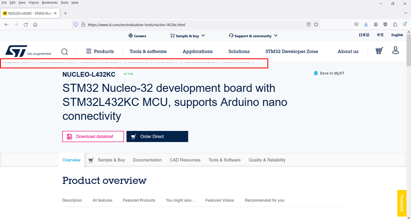411x220 pixels.
Task: Open the Help menu
Action: point(75,2)
